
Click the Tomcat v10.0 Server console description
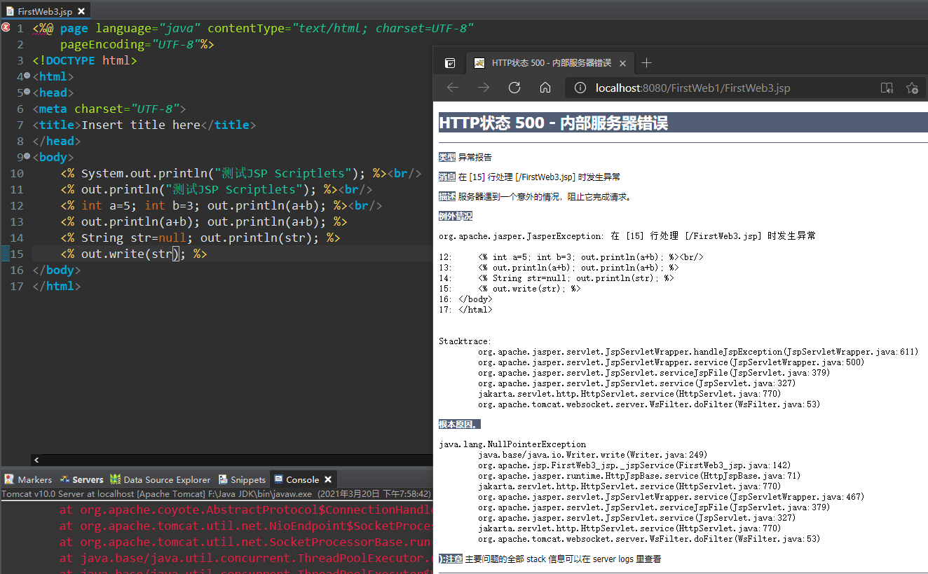click(217, 494)
